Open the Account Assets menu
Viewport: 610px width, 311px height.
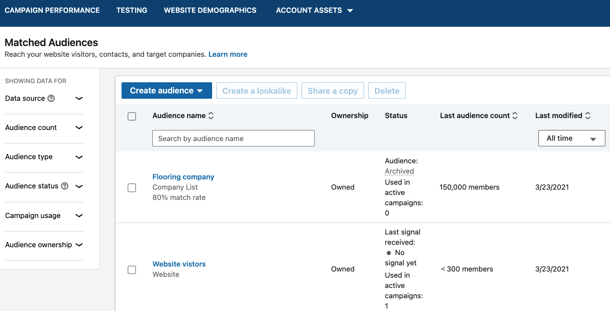pyautogui.click(x=315, y=10)
